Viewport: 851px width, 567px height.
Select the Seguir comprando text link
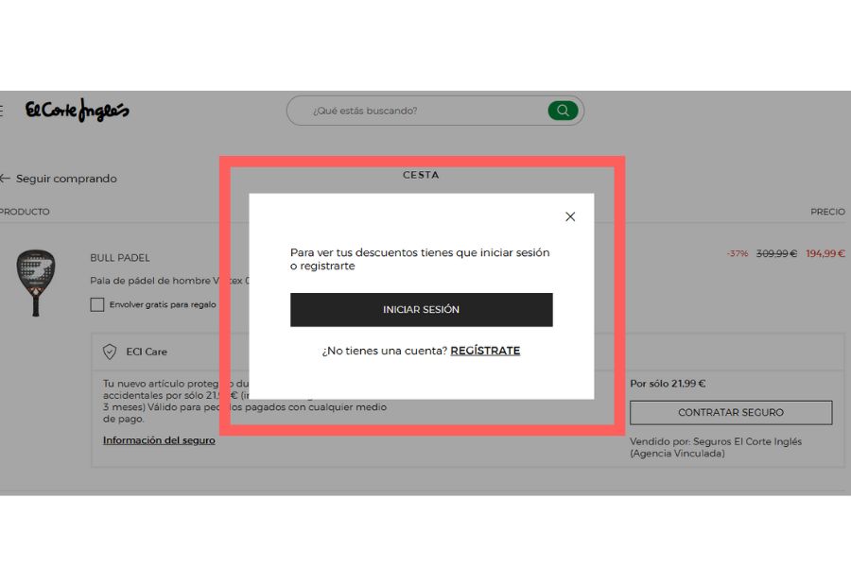(66, 179)
